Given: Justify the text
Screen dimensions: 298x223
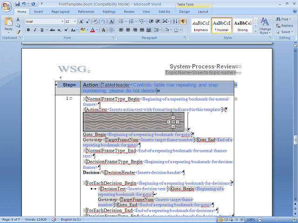Looking at the screenshot, I should tap(142, 30).
